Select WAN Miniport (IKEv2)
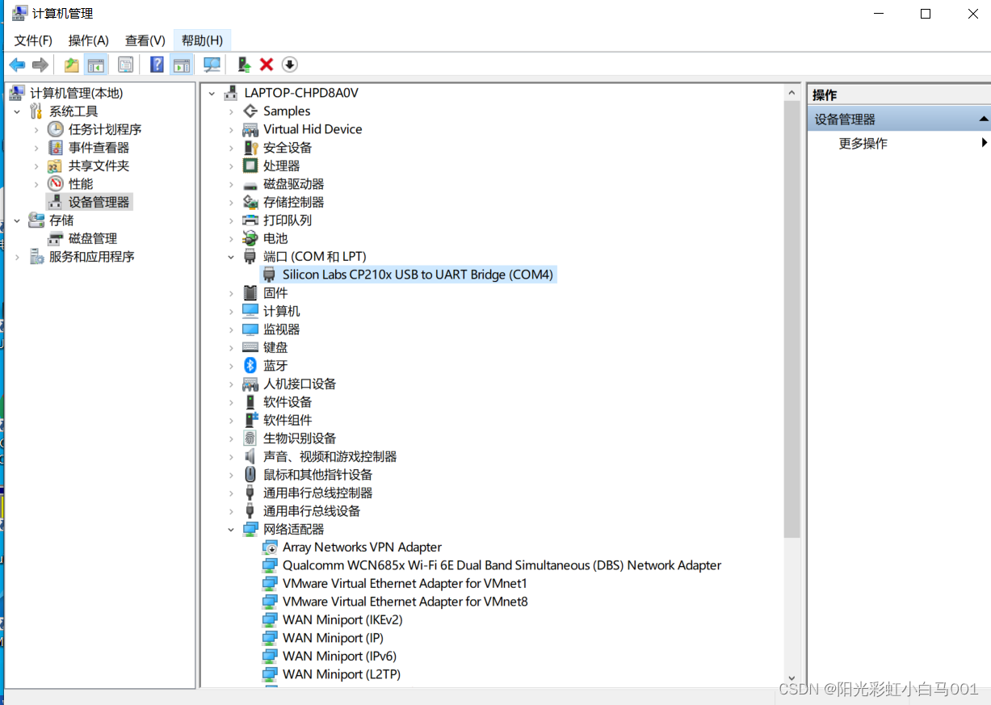 click(342, 620)
